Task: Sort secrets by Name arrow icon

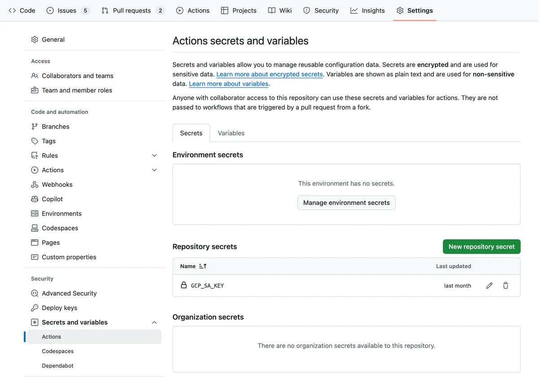Action: click(203, 266)
